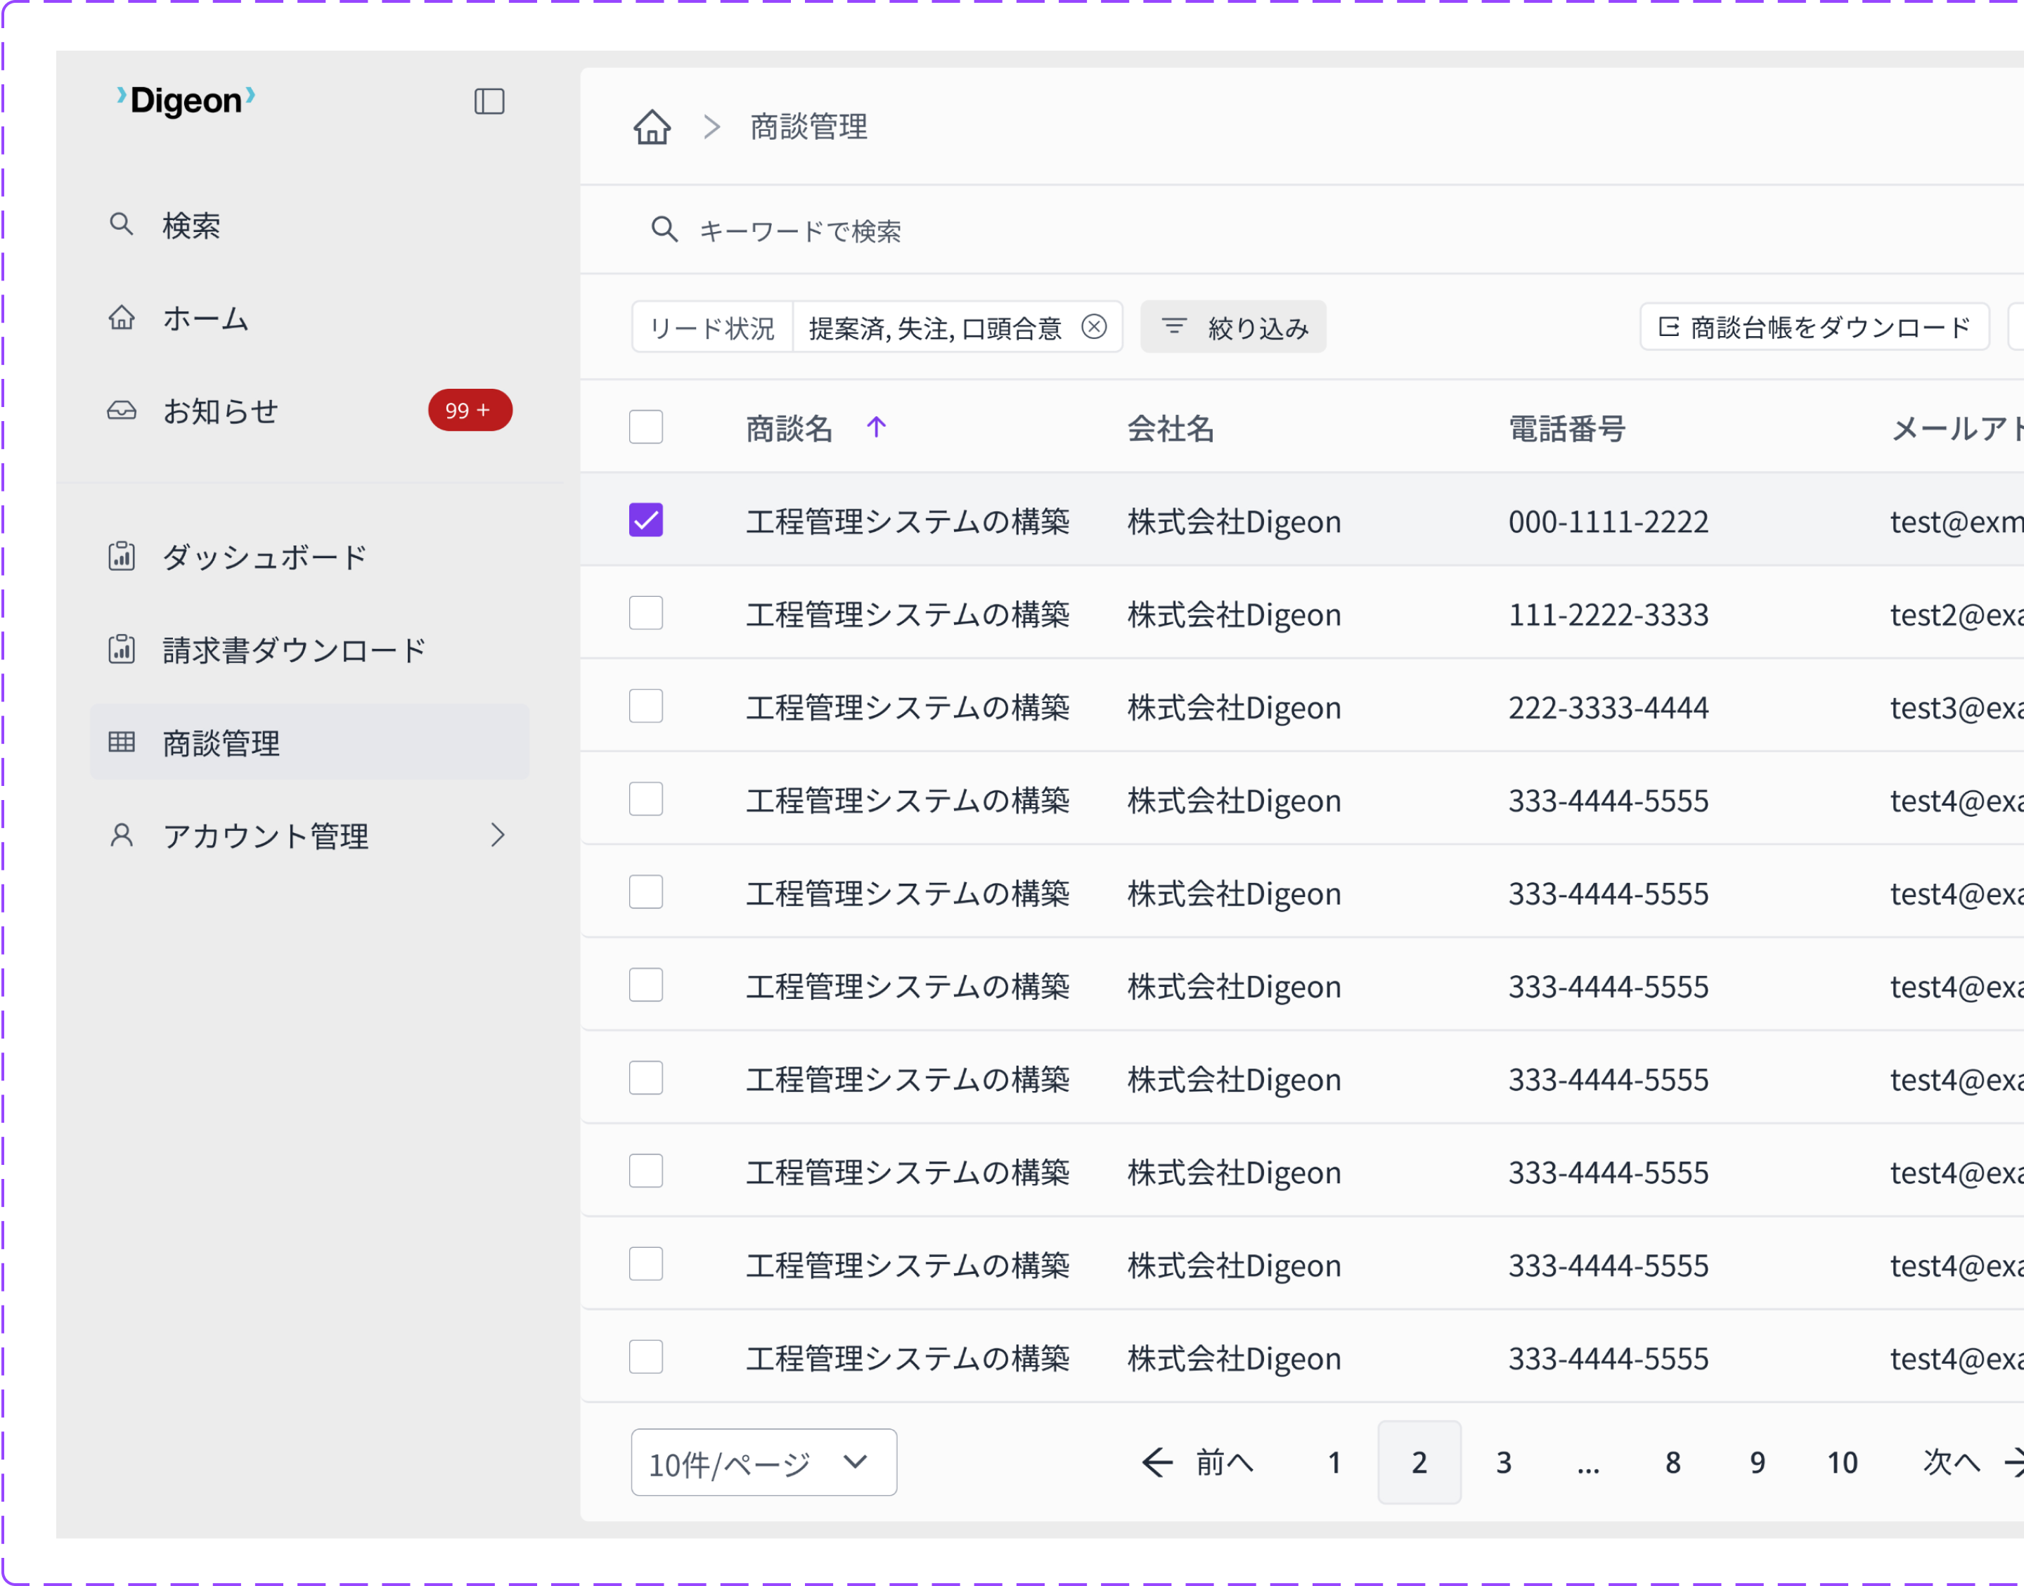
Task: Open the 絞り込み filter options
Action: tap(1233, 327)
